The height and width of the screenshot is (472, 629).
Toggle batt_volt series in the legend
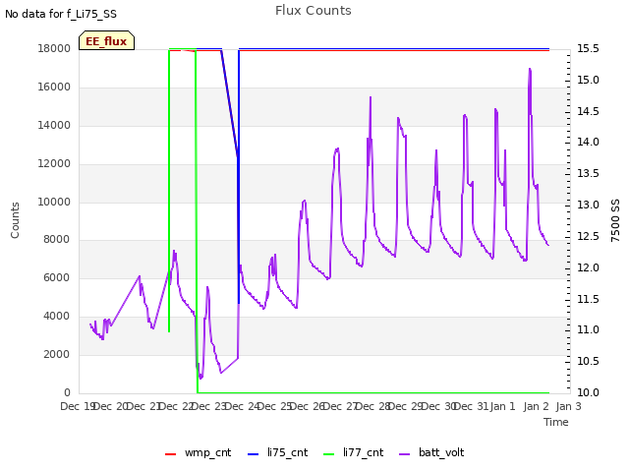[x=431, y=452]
